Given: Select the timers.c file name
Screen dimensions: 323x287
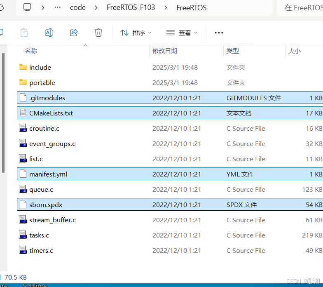Looking at the screenshot, I should pos(41,251).
